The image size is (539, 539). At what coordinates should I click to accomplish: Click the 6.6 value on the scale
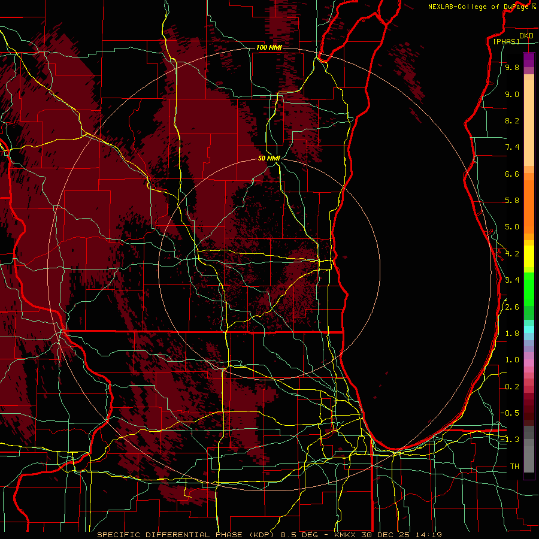click(512, 174)
